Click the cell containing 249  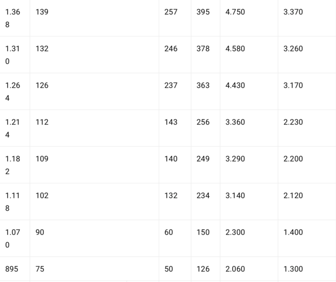(x=205, y=165)
